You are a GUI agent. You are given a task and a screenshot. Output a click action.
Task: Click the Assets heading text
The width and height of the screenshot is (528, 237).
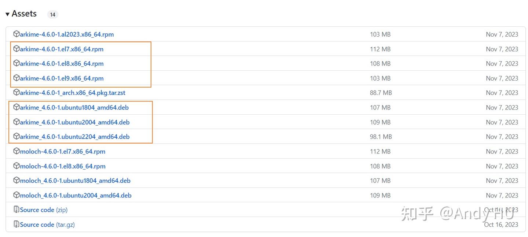point(24,14)
